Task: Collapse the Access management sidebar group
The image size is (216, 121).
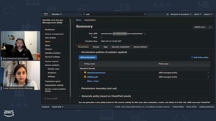Action: [44, 34]
